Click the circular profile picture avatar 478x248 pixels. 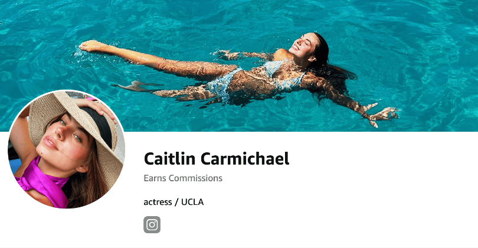(66, 149)
